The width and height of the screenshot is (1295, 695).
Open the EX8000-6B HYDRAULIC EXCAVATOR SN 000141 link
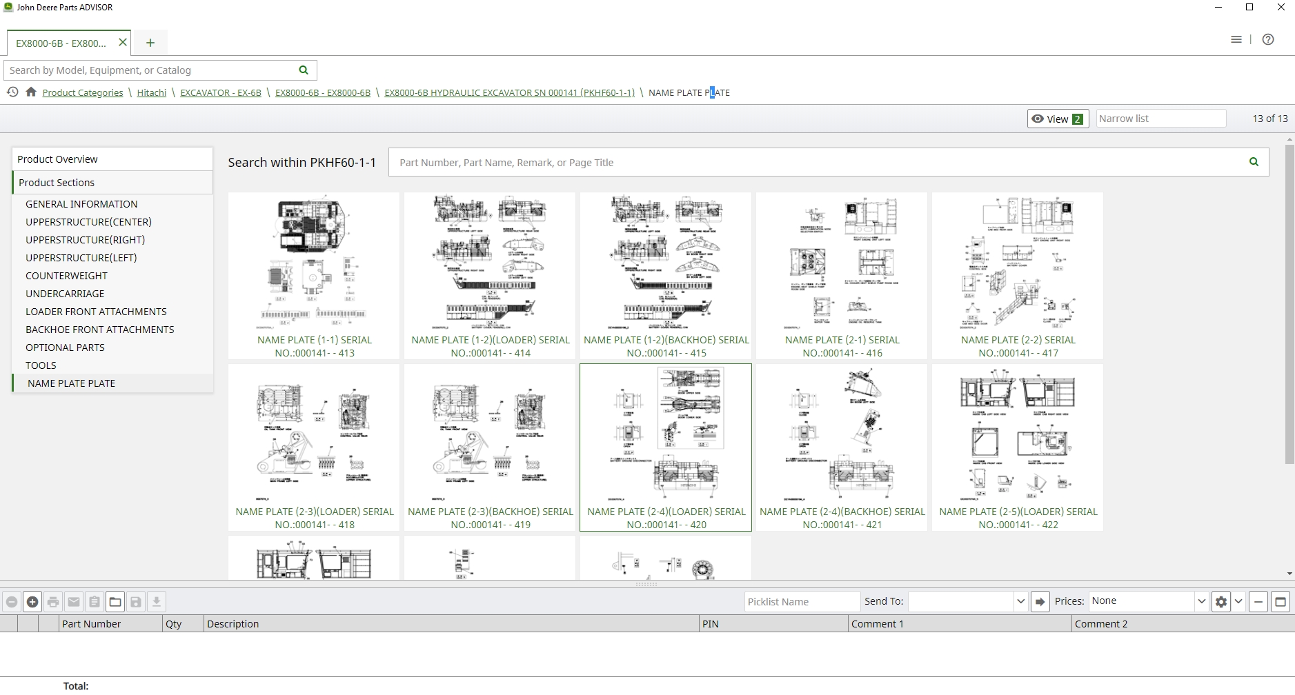[509, 92]
